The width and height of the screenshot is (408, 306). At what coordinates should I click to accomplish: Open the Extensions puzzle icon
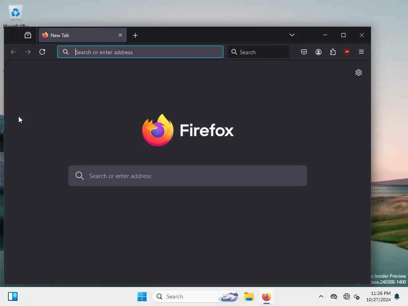tap(333, 52)
